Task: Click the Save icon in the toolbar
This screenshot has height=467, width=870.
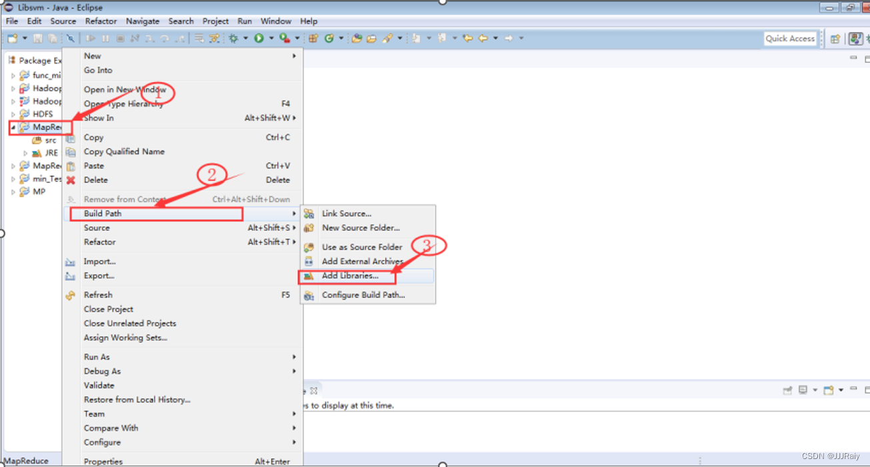Action: click(37, 38)
